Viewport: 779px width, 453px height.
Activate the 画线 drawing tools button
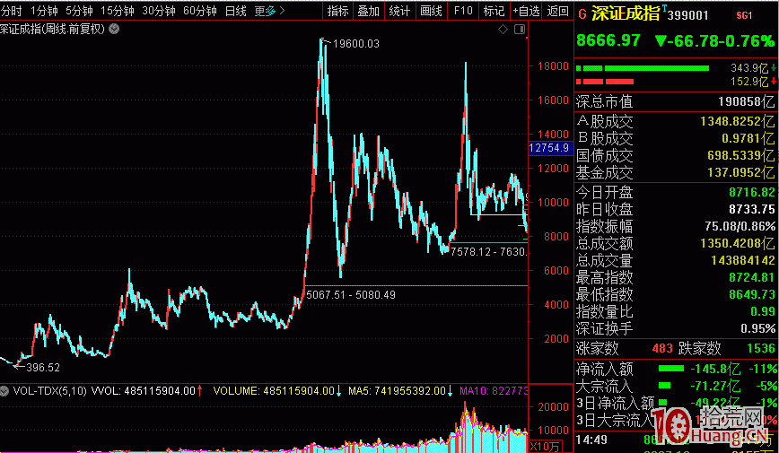coord(431,11)
